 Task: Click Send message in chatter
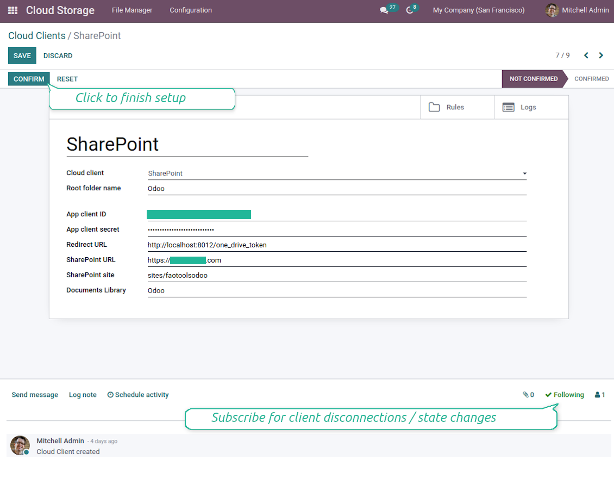point(35,395)
